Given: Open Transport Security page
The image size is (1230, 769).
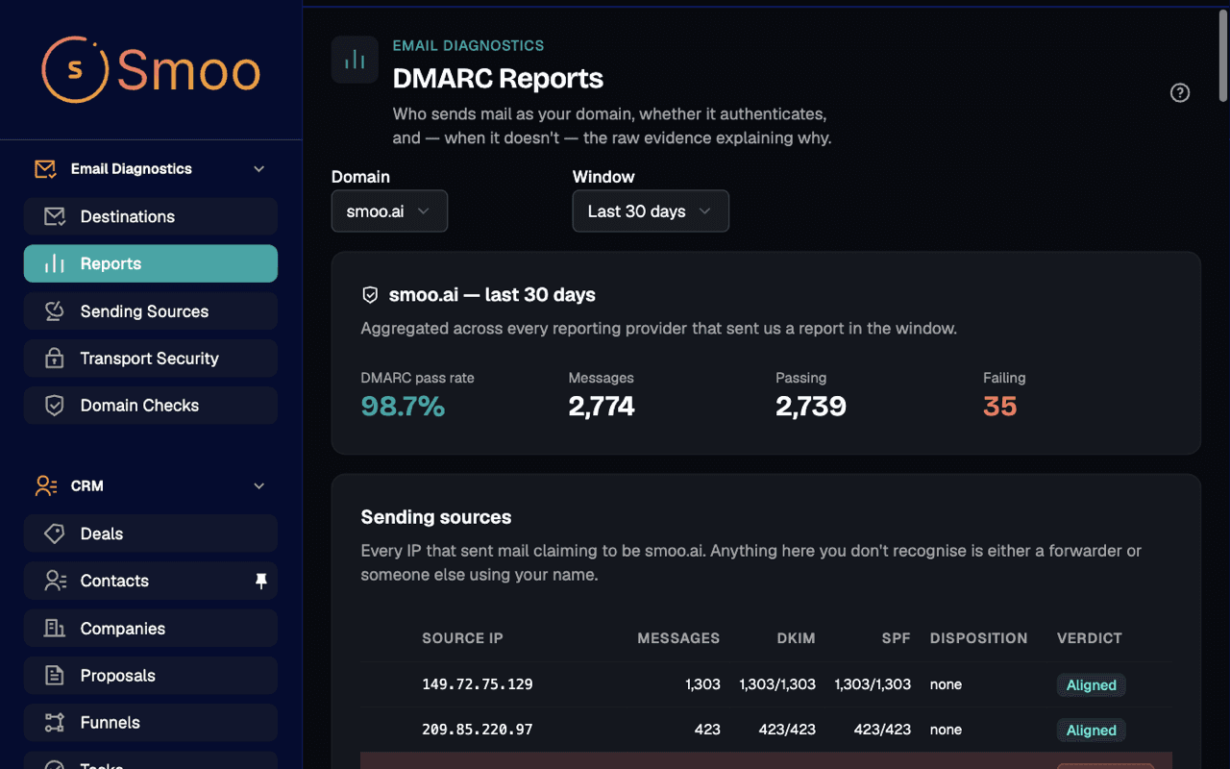Looking at the screenshot, I should 151,358.
